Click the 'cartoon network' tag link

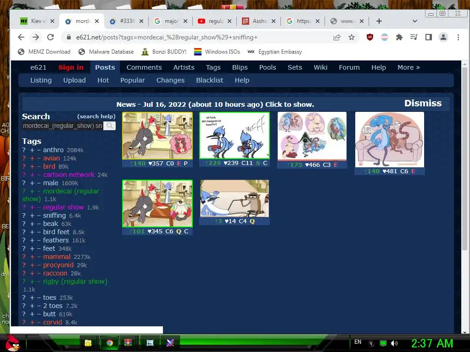click(x=69, y=175)
